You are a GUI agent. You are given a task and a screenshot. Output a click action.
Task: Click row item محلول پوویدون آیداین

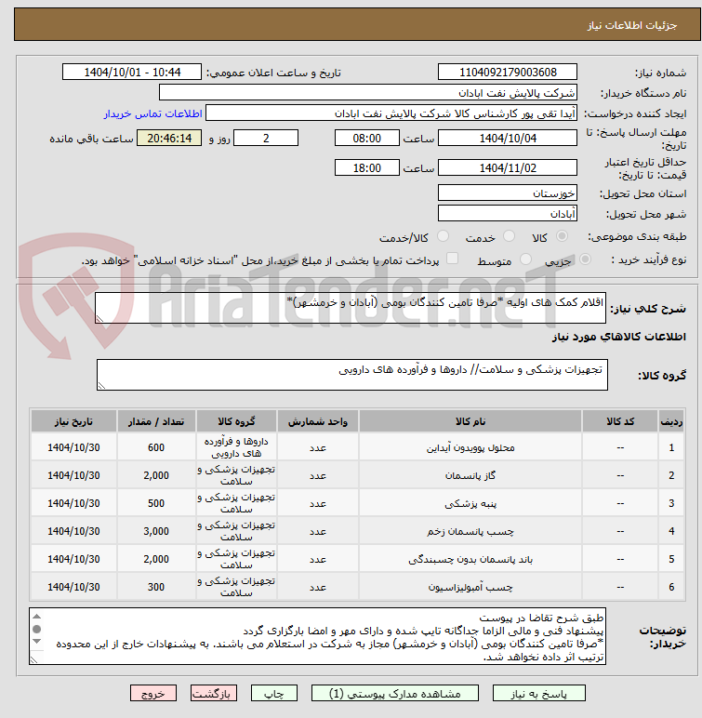point(470,447)
